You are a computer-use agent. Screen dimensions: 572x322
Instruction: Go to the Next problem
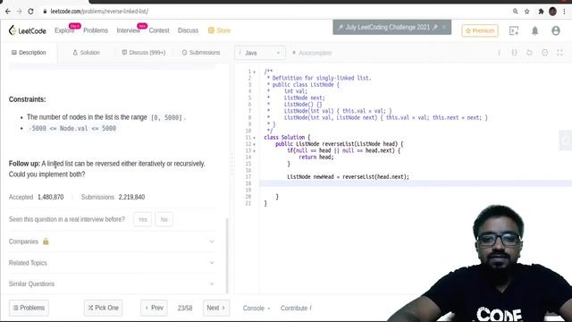(x=216, y=308)
